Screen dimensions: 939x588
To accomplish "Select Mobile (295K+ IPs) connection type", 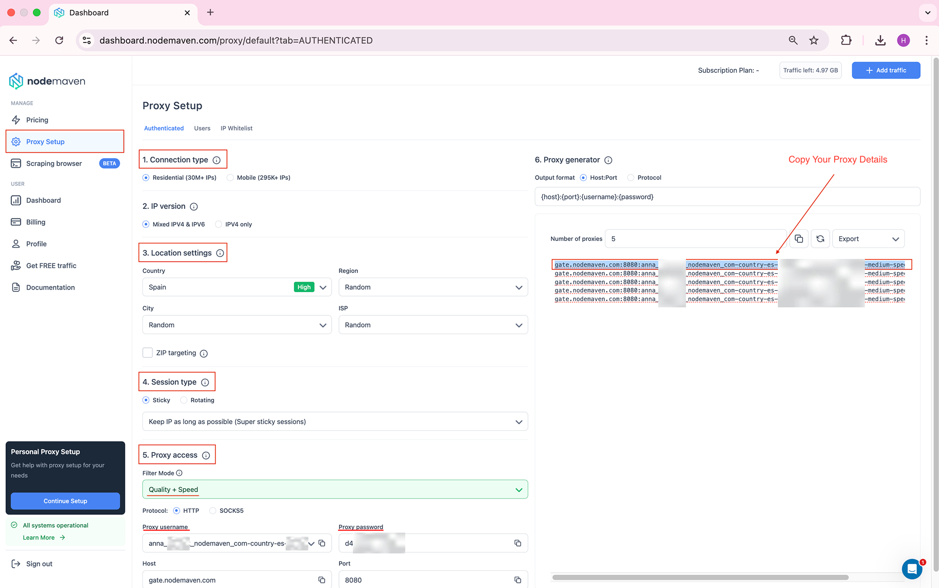I will tap(230, 177).
